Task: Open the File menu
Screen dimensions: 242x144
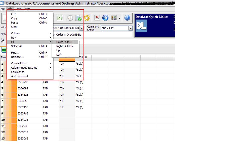Action: click(3, 9)
